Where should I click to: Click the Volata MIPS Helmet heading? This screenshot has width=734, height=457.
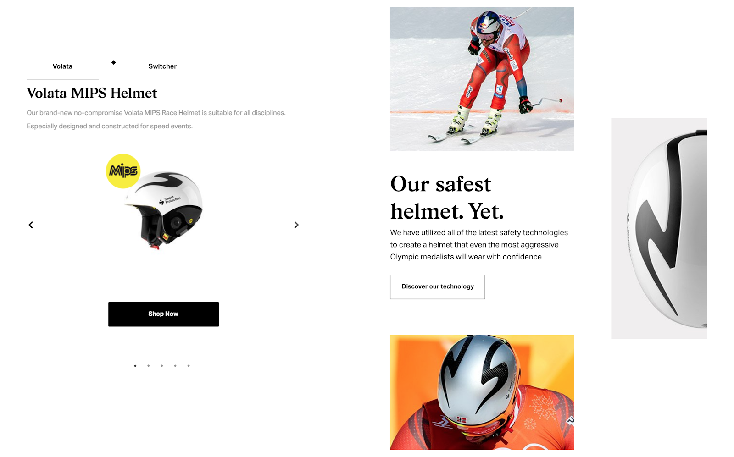coord(92,93)
